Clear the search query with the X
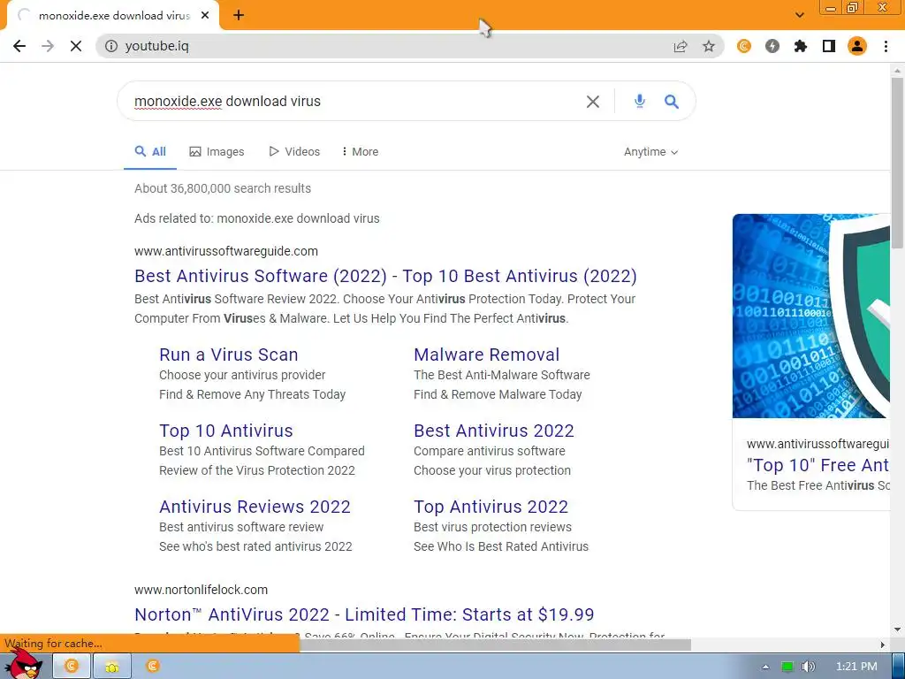 coord(593,102)
